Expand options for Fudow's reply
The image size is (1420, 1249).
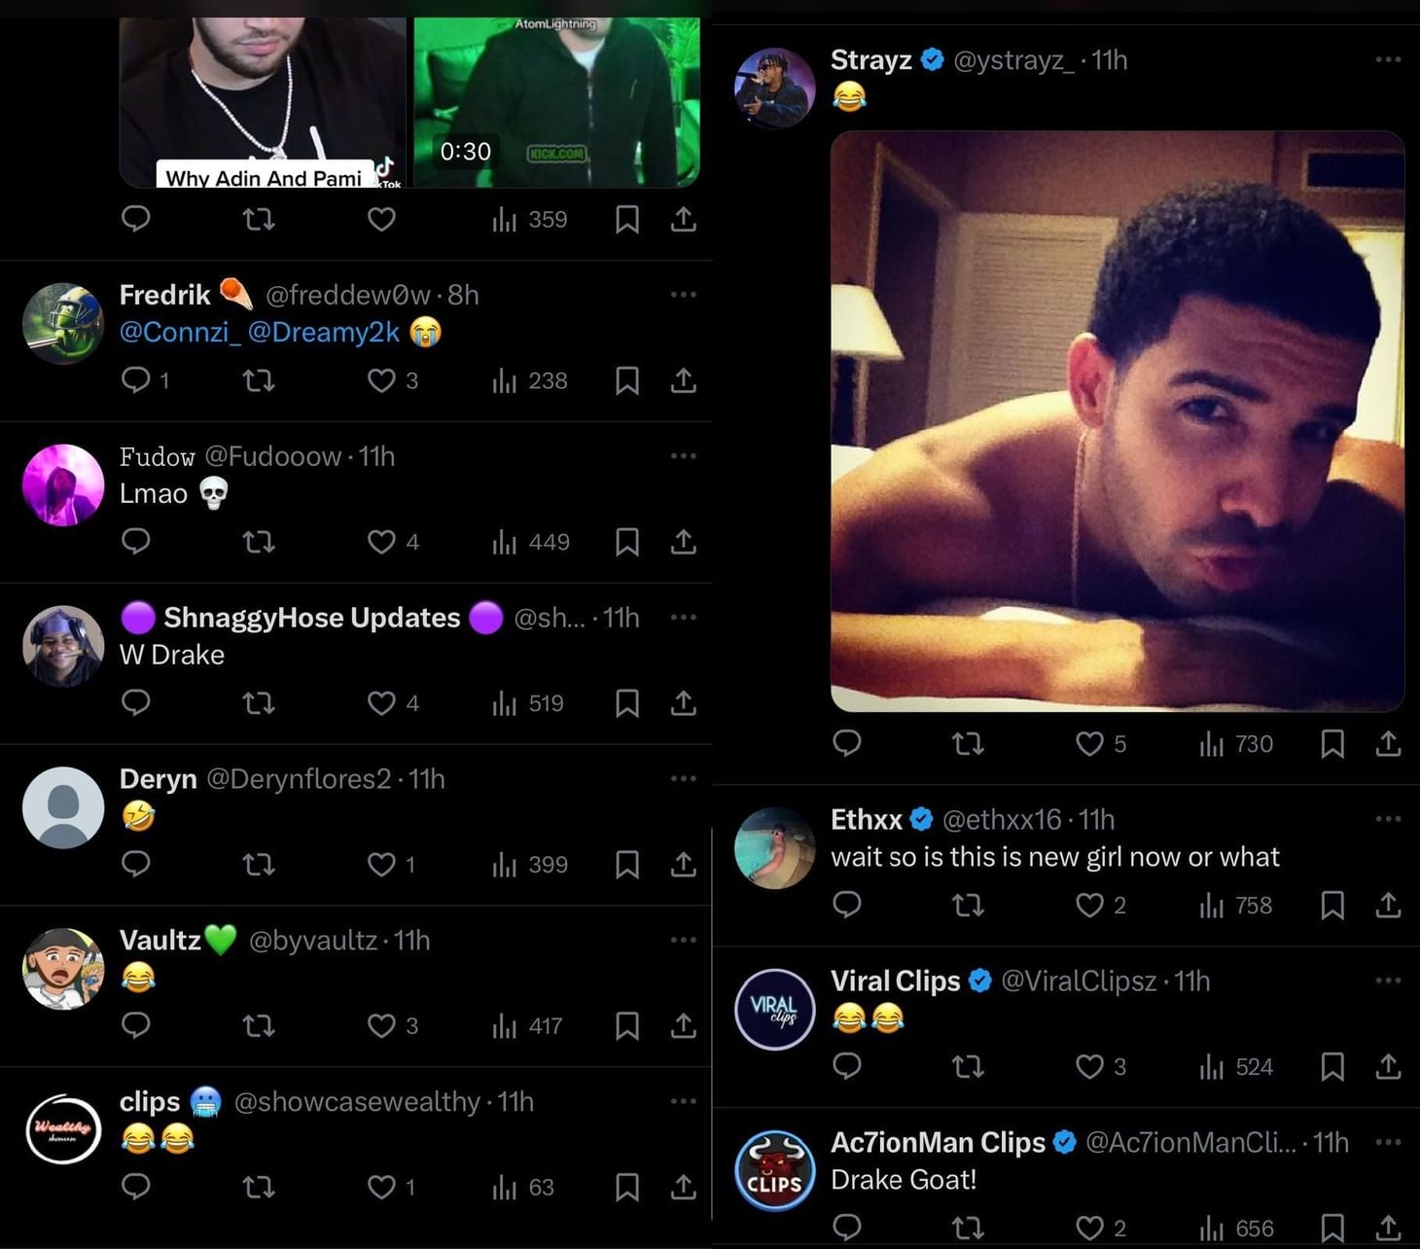point(683,455)
